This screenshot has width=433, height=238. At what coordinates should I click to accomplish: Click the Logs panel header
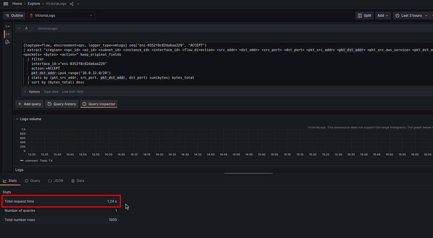[x=19, y=170]
